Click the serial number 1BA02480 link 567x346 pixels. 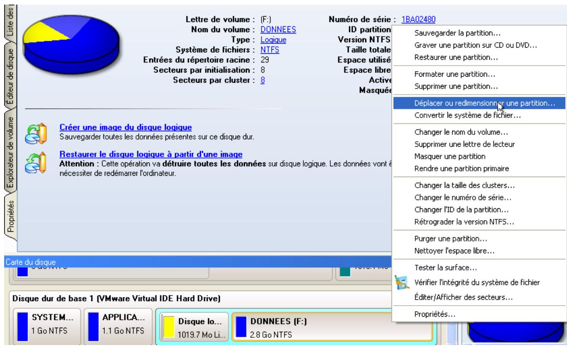click(419, 20)
